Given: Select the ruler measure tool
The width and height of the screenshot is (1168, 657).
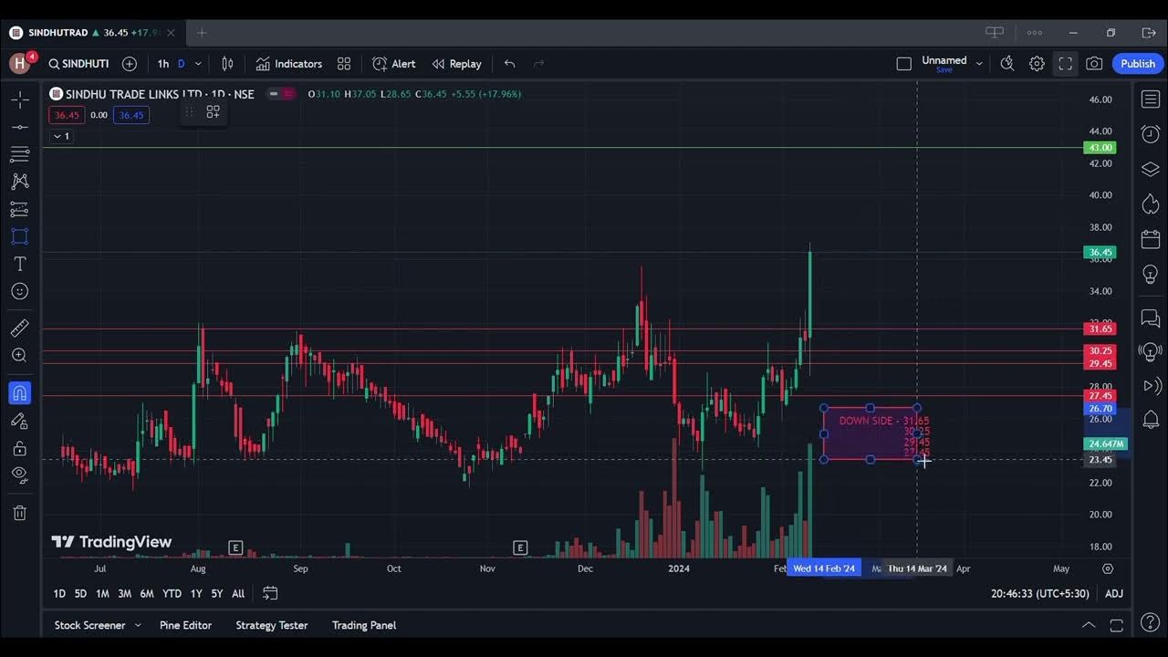Looking at the screenshot, I should (x=19, y=328).
